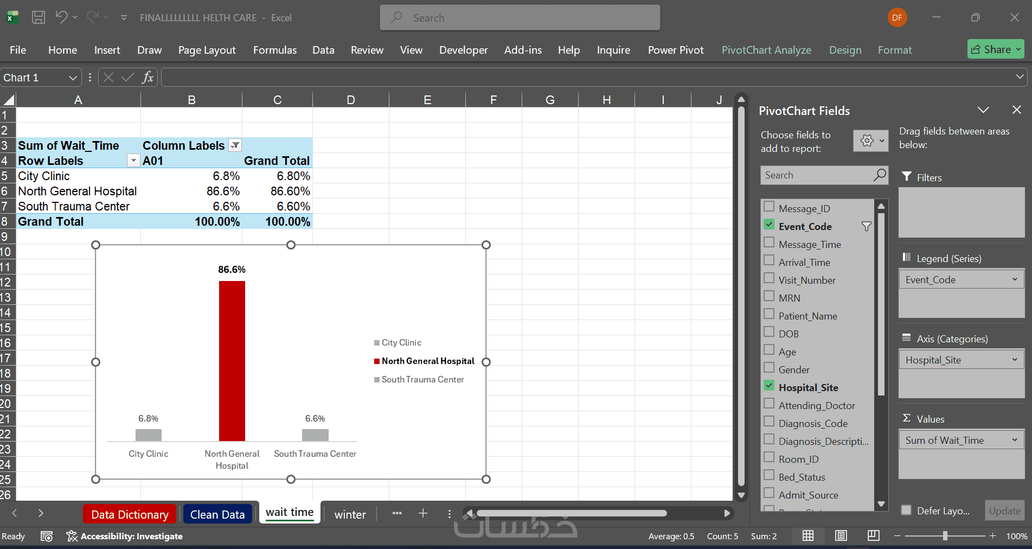Open the PivotChart Fields task pane options chevron

tap(983, 110)
